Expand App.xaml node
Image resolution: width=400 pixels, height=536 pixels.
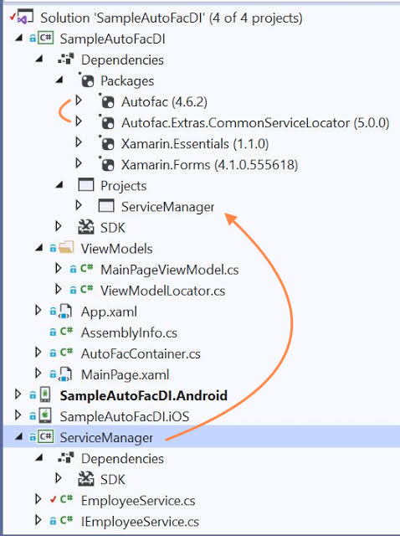click(38, 311)
